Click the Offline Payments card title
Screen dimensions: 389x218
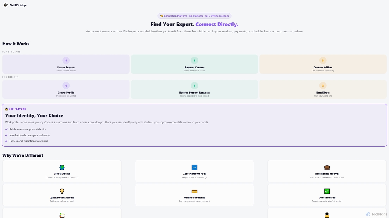(194, 197)
